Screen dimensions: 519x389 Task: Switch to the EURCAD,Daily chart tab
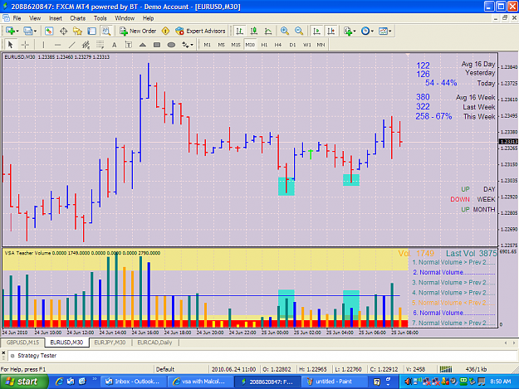coord(154,343)
